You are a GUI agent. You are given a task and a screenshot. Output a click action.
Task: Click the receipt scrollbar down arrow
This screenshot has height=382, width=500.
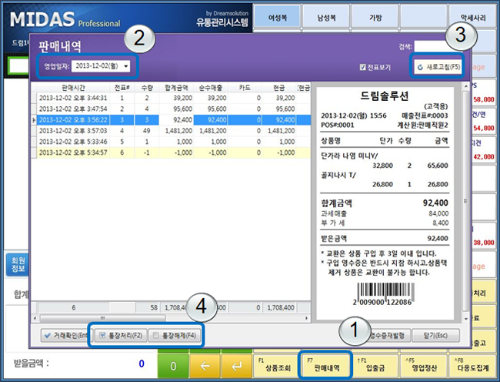click(465, 319)
